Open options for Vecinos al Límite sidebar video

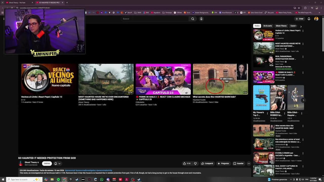click(303, 31)
